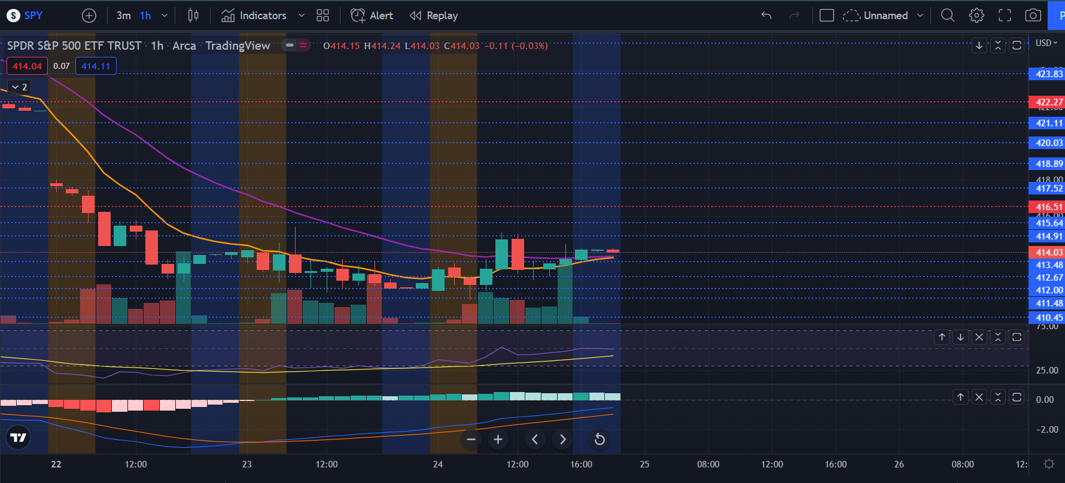Switch to the 3m timeframe
This screenshot has width=1065, height=483.
tap(123, 16)
